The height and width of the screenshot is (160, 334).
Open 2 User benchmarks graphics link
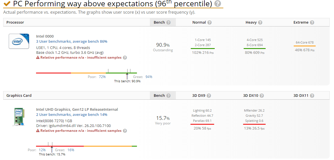[x=71, y=115]
